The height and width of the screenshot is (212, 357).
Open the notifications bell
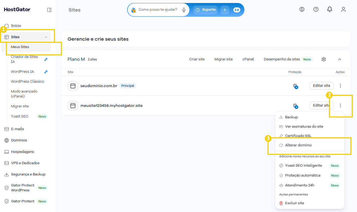330,9
